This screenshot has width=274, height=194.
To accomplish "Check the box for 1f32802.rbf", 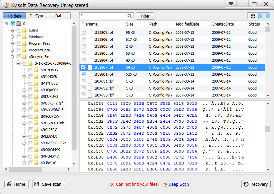I will (x=83, y=32).
